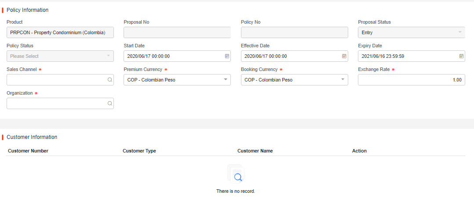The height and width of the screenshot is (202, 474).
Task: Click the Proposal No field
Action: pyautogui.click(x=177, y=32)
